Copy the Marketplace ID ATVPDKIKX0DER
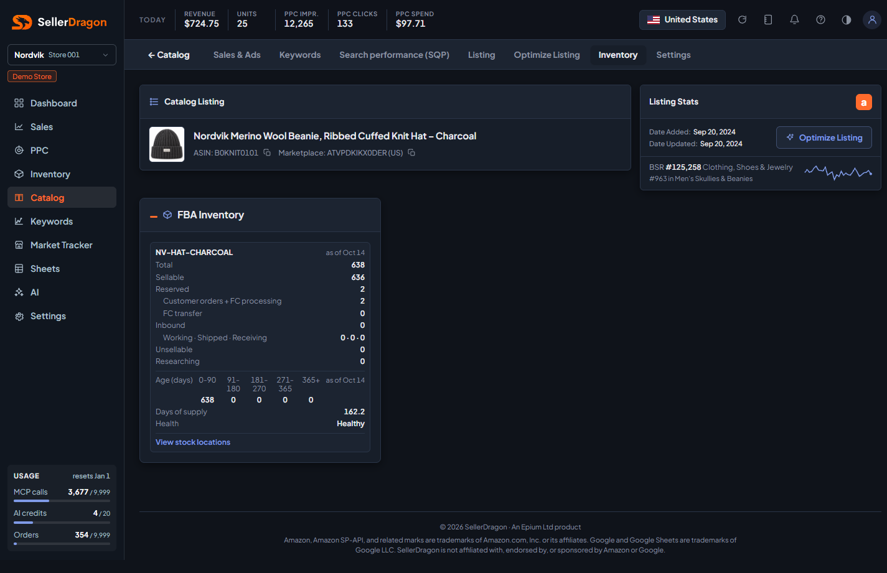 pyautogui.click(x=411, y=152)
